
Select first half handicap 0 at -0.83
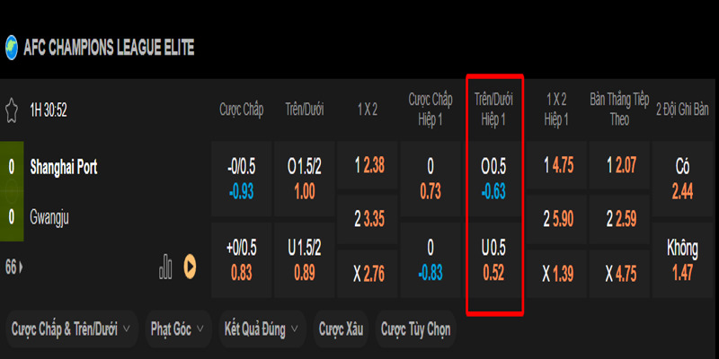[x=431, y=260]
